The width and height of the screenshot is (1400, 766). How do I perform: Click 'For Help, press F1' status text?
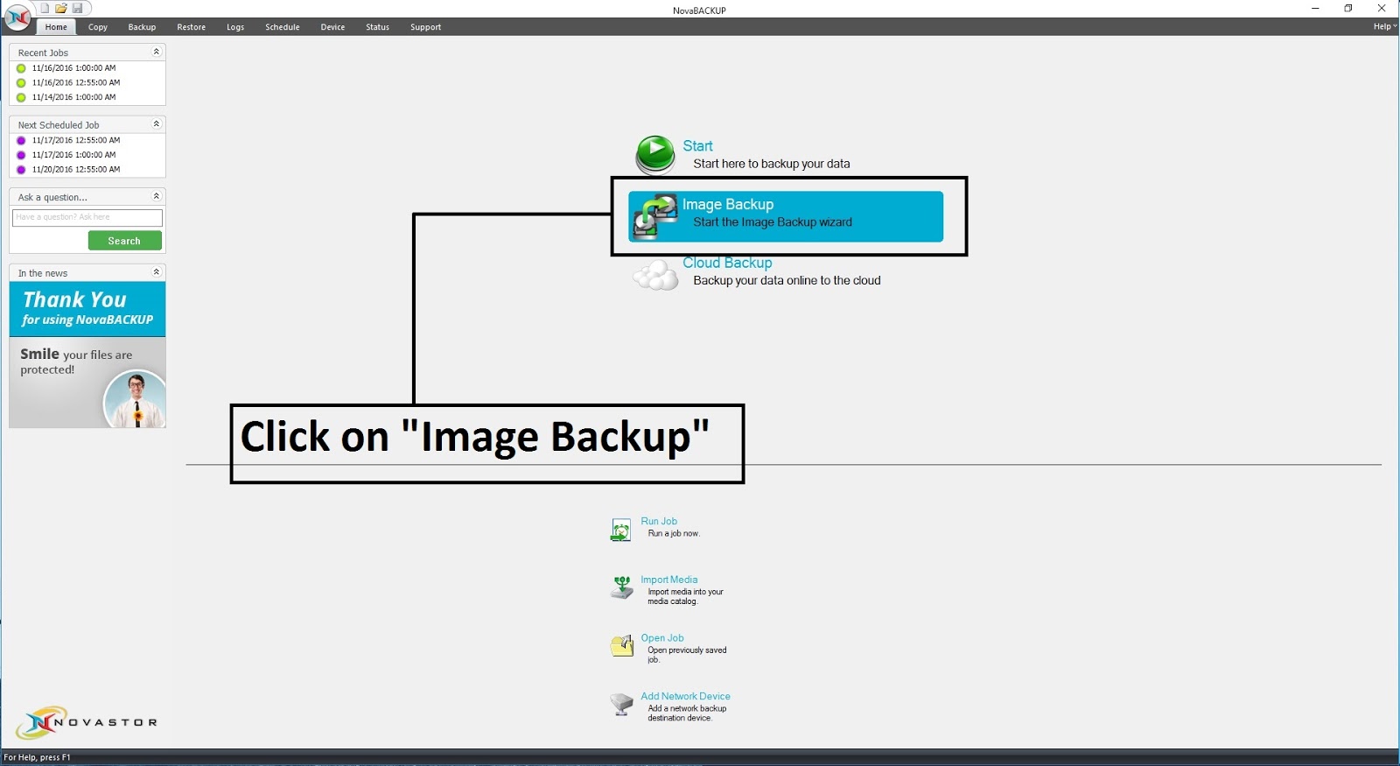coord(37,757)
